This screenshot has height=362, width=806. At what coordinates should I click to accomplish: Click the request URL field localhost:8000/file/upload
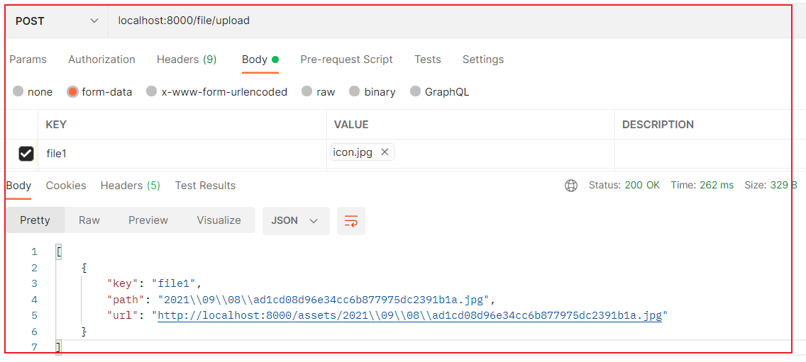pos(449,21)
